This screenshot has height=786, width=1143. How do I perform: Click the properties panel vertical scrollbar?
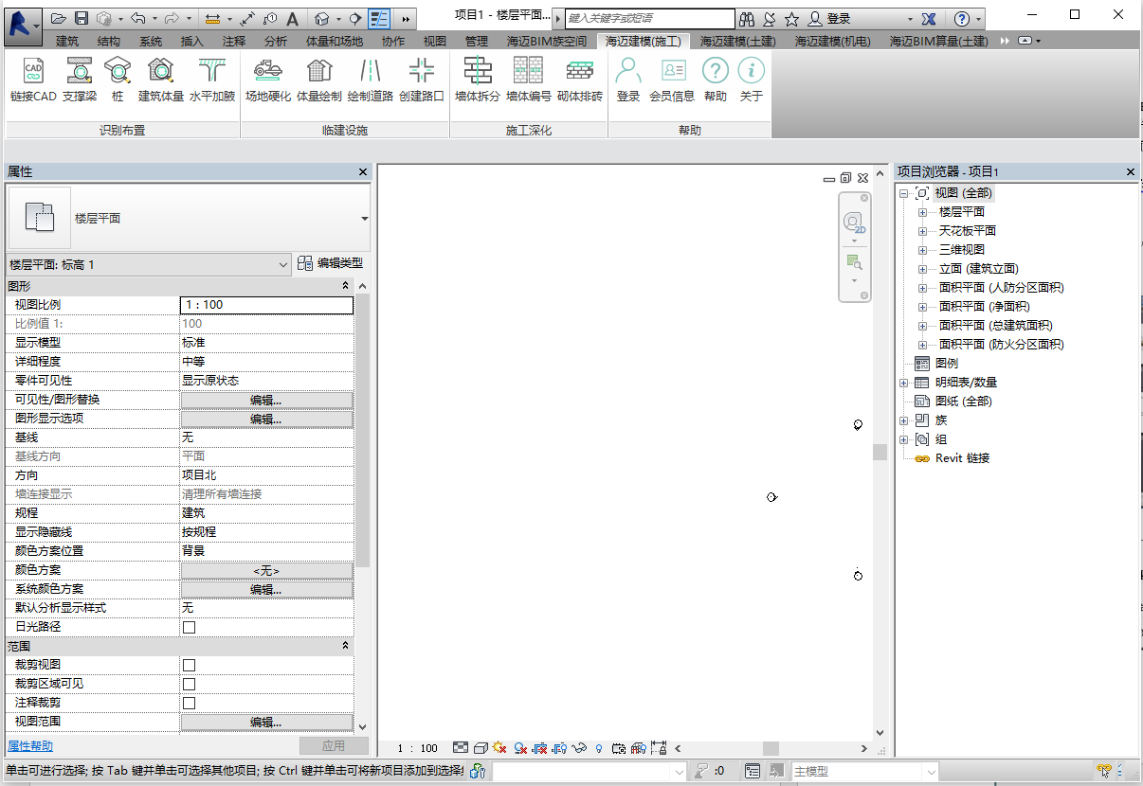362,431
